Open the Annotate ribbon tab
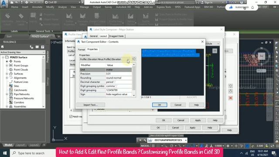Viewport: 279px width, 157px height. click(37, 7)
